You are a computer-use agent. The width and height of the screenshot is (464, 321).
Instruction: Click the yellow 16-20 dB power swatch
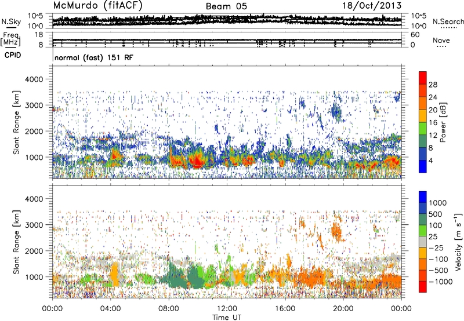coord(423,115)
